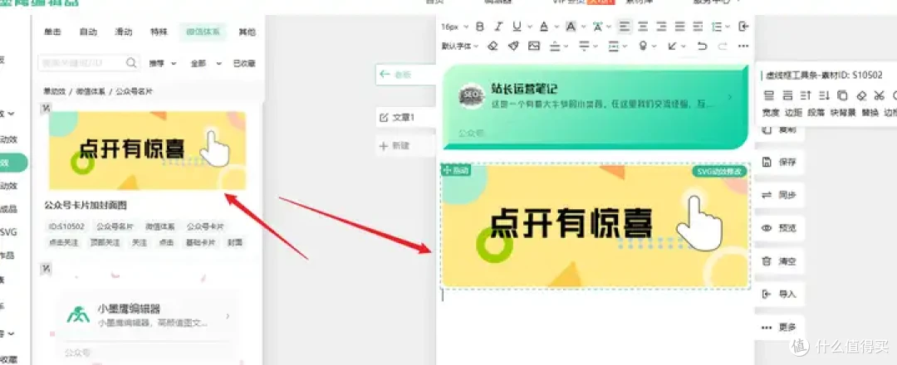This screenshot has width=897, height=365.
Task: Click the 同步 sync button
Action: pos(781,195)
